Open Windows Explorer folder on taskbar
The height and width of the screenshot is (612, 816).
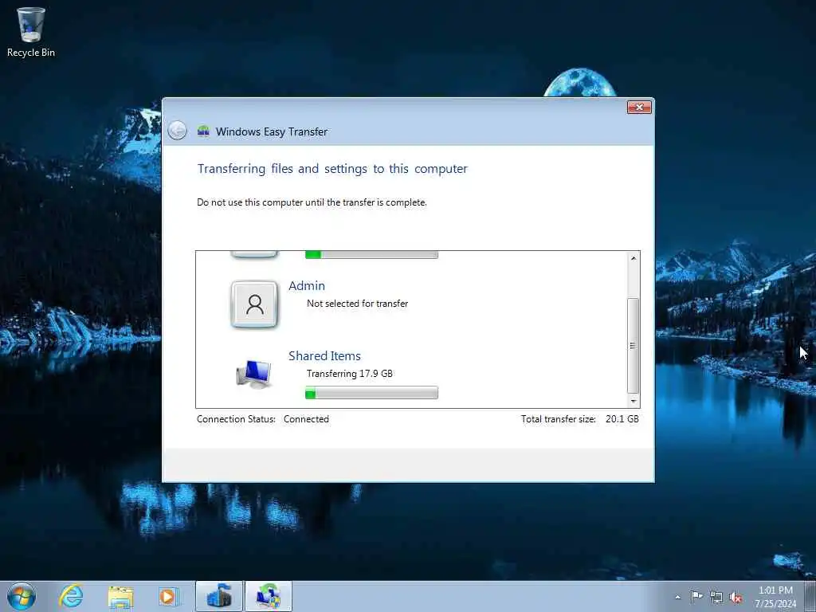click(x=120, y=597)
